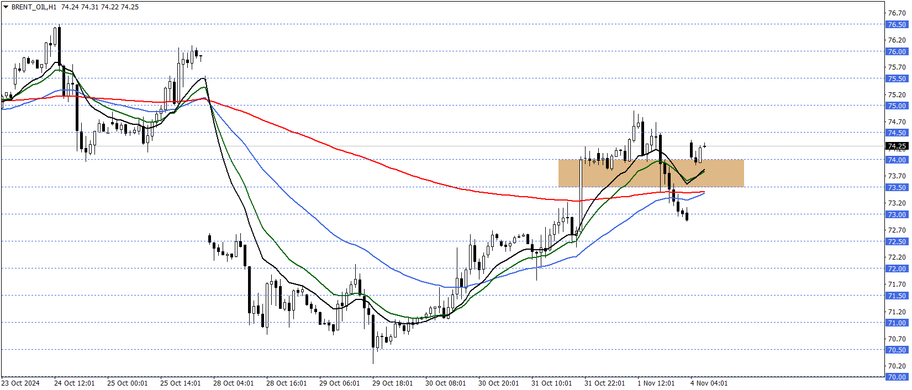Image resolution: width=912 pixels, height=390 pixels.
Task: Click the 71.70 price scale value
Action: pos(897,284)
